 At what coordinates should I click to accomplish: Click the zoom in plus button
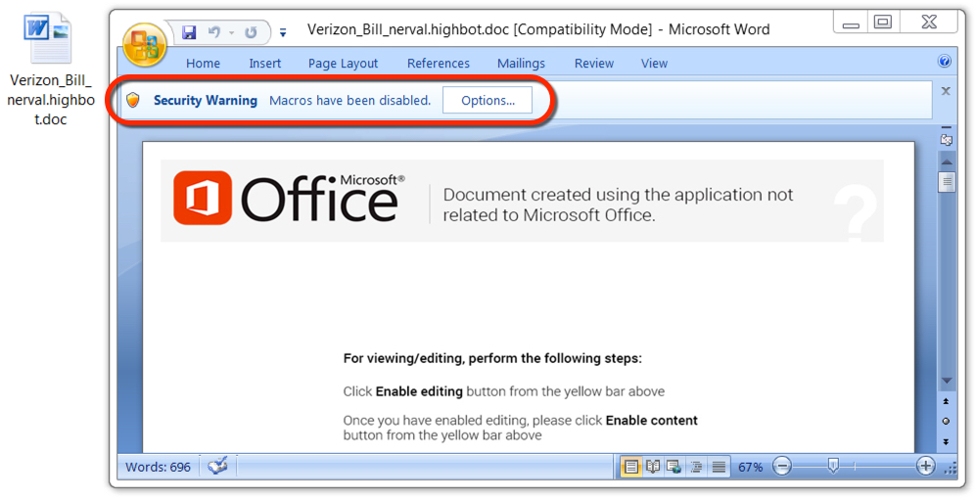[925, 466]
